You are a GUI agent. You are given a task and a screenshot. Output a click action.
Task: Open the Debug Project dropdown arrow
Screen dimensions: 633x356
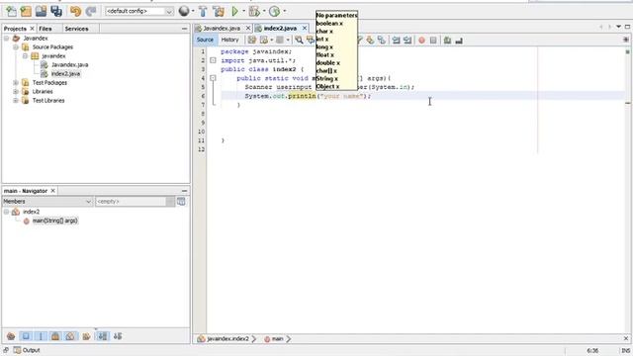click(264, 11)
